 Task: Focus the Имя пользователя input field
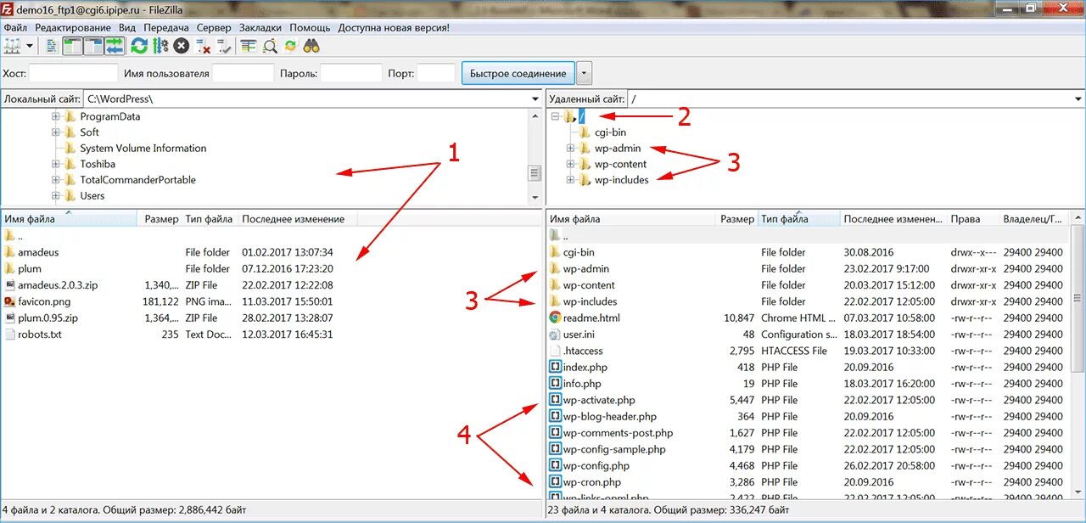coord(244,73)
